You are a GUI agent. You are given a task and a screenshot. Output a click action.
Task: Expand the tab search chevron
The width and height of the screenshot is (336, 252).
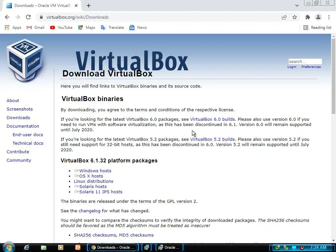tap(297, 6)
